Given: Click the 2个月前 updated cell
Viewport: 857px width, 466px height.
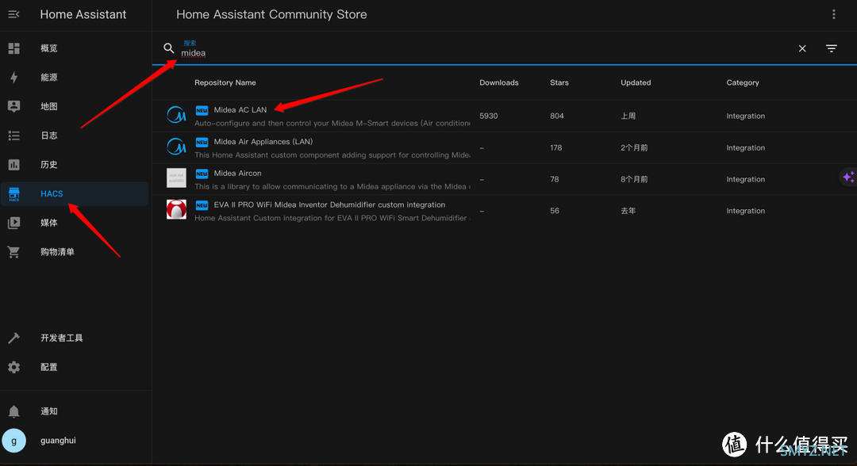Looking at the screenshot, I should [634, 147].
